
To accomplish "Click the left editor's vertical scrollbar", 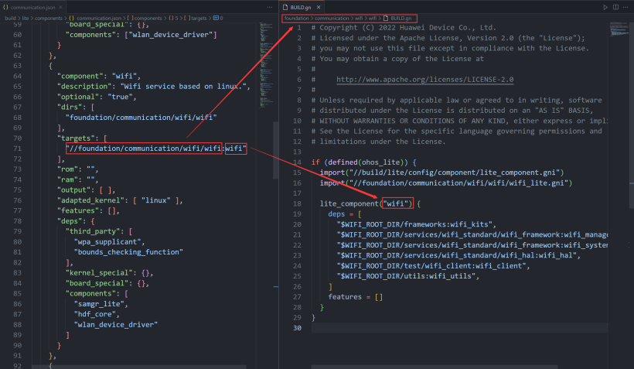I will click(x=276, y=150).
